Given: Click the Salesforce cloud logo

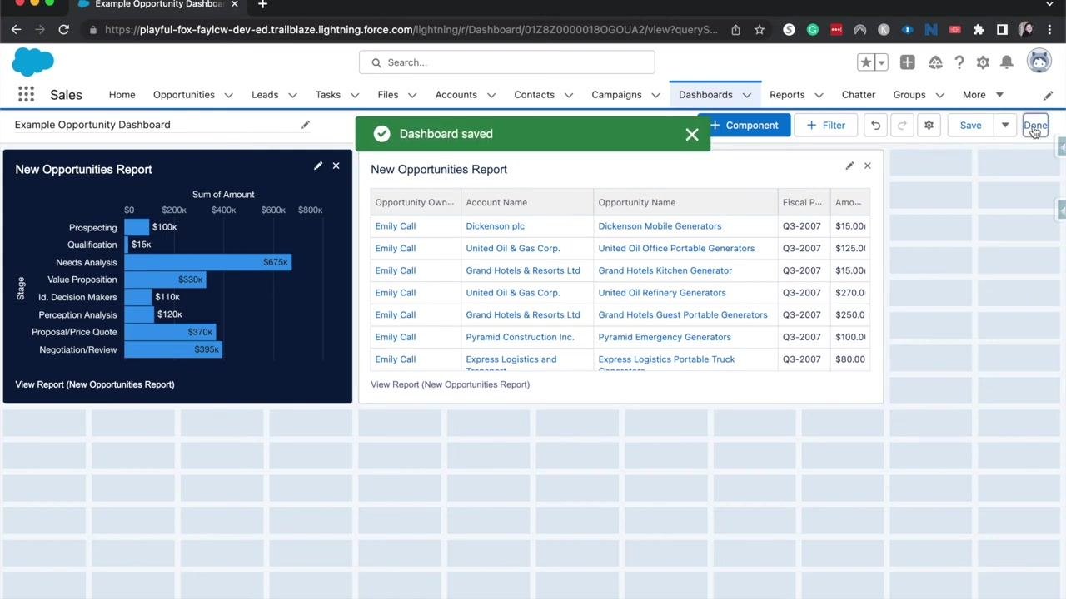Looking at the screenshot, I should 33,62.
